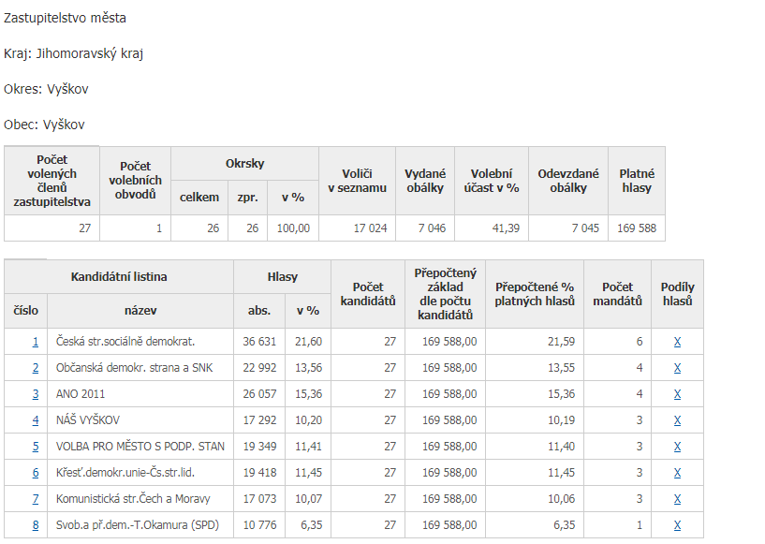The image size is (765, 544).
Task: Select the 'NÁŠ VYŠKOV' party name
Action: tap(87, 420)
